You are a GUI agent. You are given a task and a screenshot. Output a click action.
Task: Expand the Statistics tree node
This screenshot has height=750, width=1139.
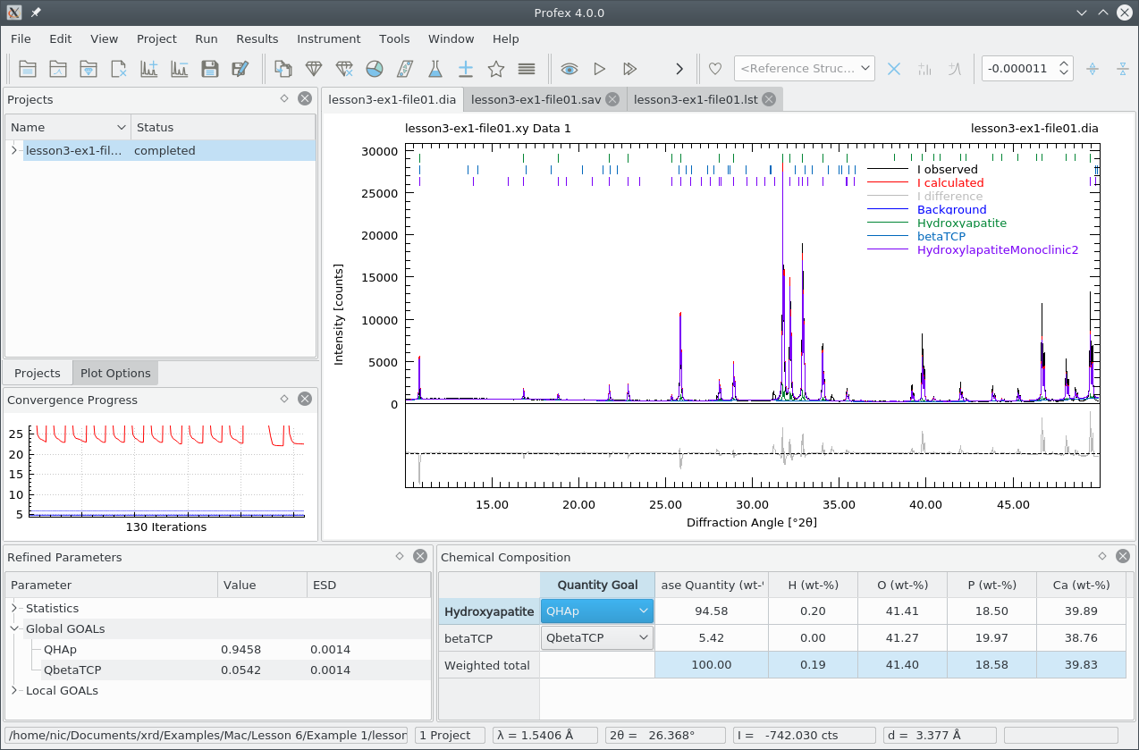pyautogui.click(x=14, y=608)
